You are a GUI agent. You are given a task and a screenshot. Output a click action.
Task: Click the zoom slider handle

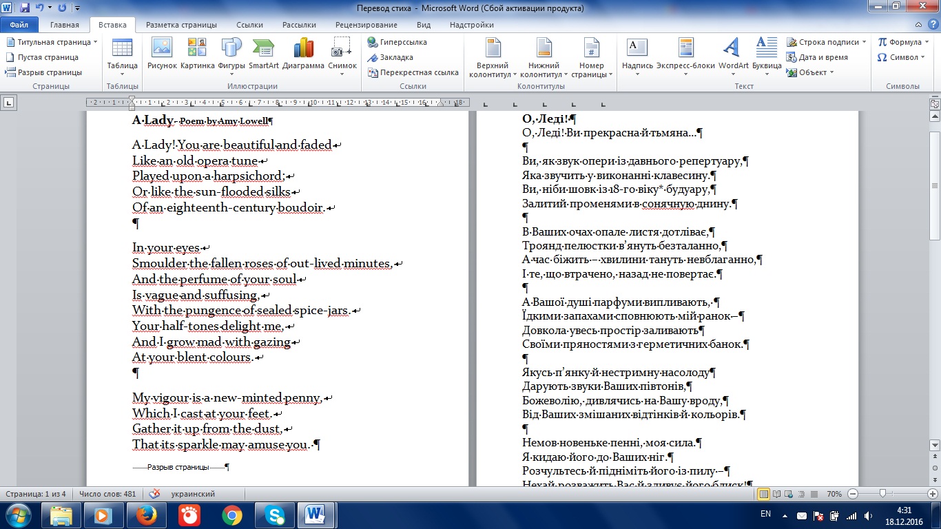click(884, 494)
